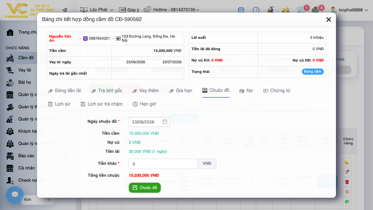Image resolution: width=373 pixels, height=210 pixels.
Task: Open the coin growth icon with badge 3
Action: [x=315, y=10]
